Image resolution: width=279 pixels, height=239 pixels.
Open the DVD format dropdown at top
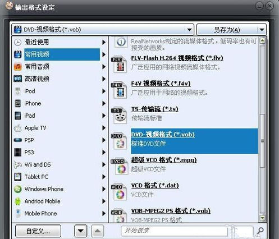pos(189,30)
